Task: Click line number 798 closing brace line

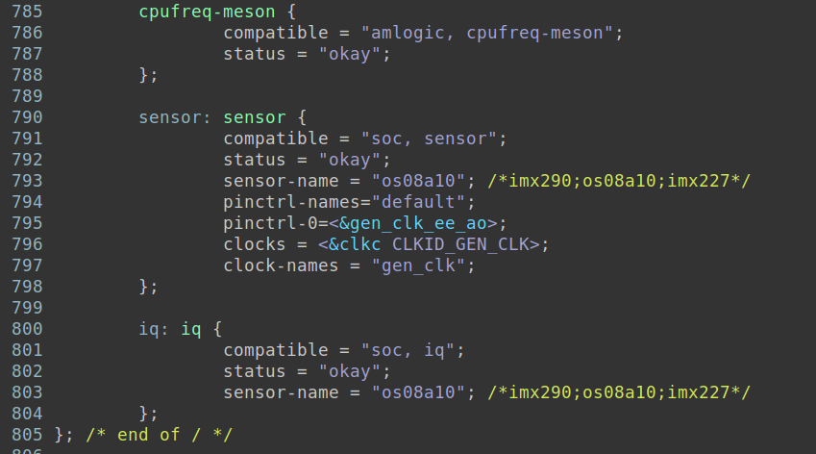Action: 27,287
